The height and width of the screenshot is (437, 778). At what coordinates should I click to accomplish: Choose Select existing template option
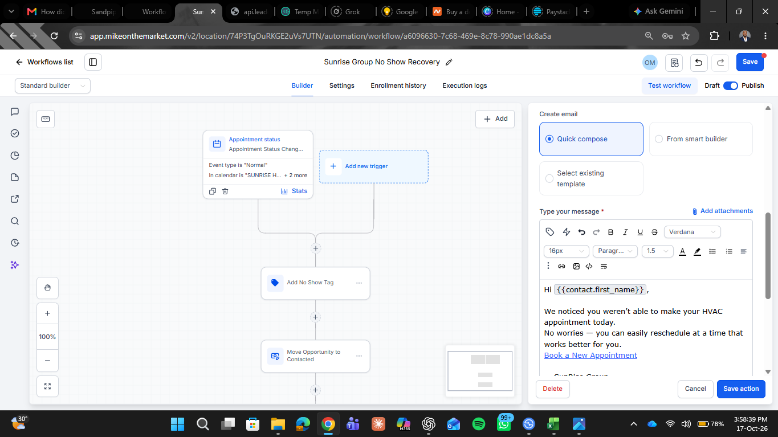click(591, 178)
